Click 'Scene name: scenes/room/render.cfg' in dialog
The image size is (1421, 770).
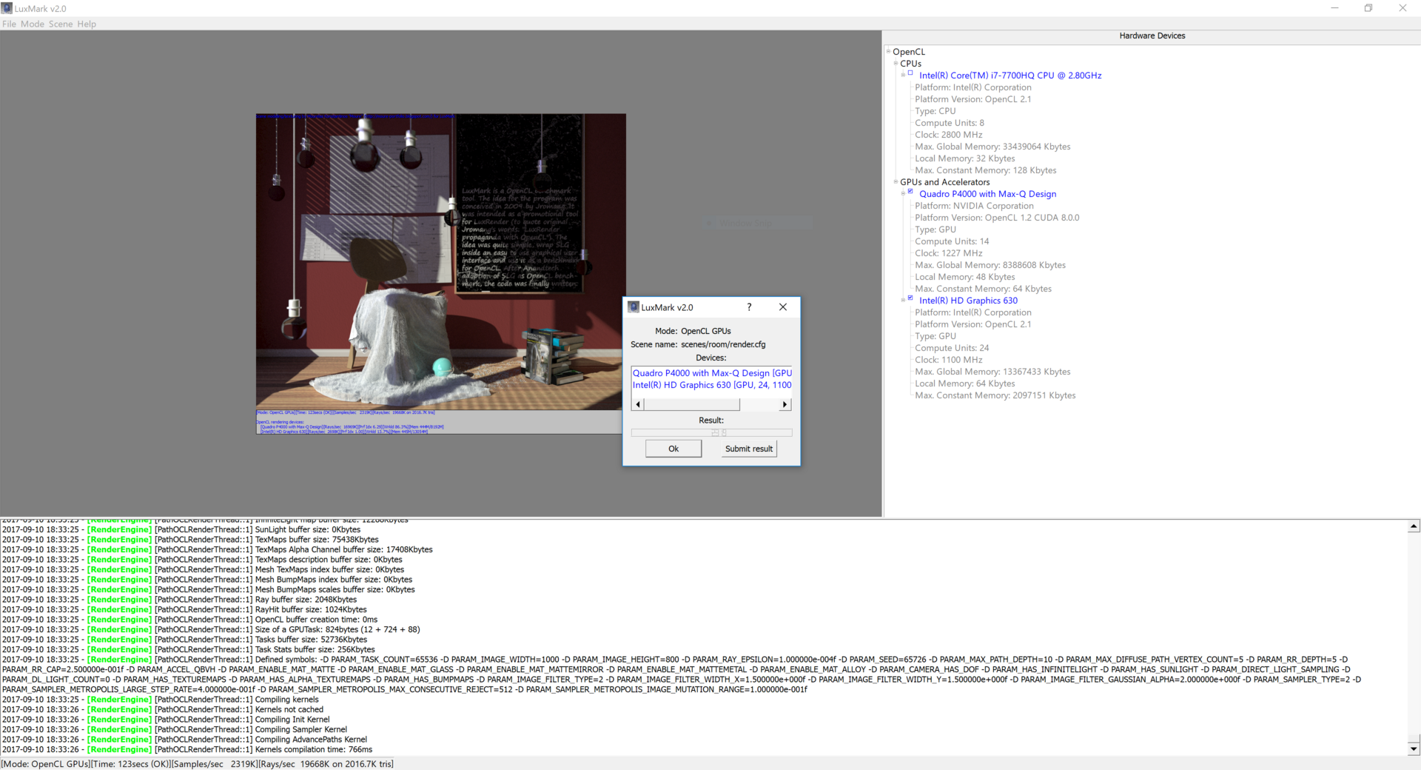(698, 344)
